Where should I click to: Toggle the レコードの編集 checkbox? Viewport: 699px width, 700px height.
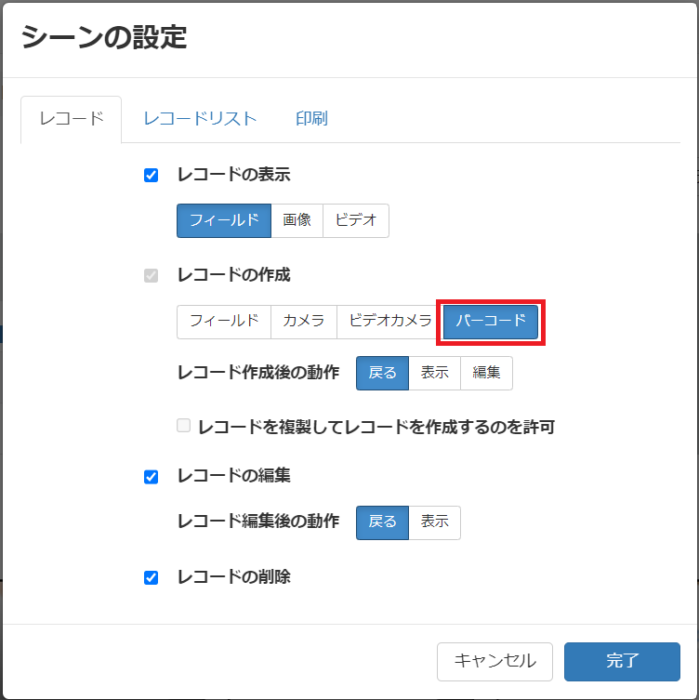pos(151,477)
